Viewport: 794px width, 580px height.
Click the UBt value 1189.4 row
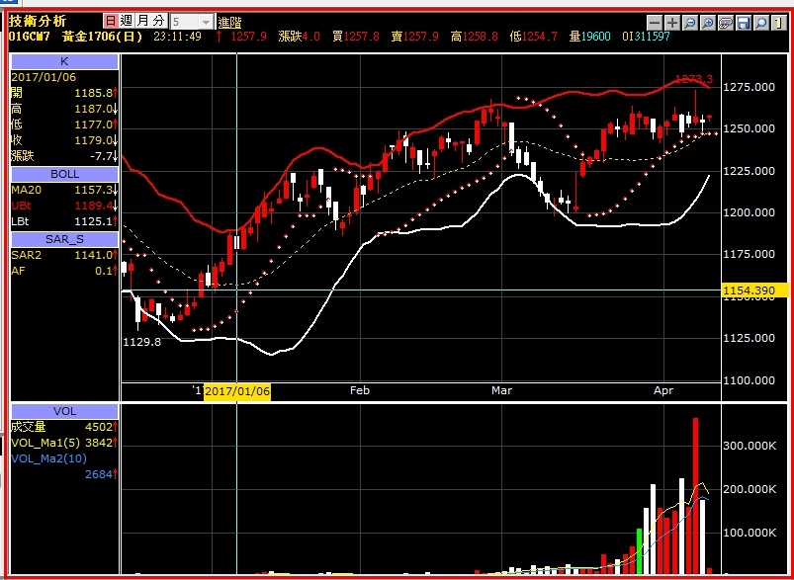(64, 206)
